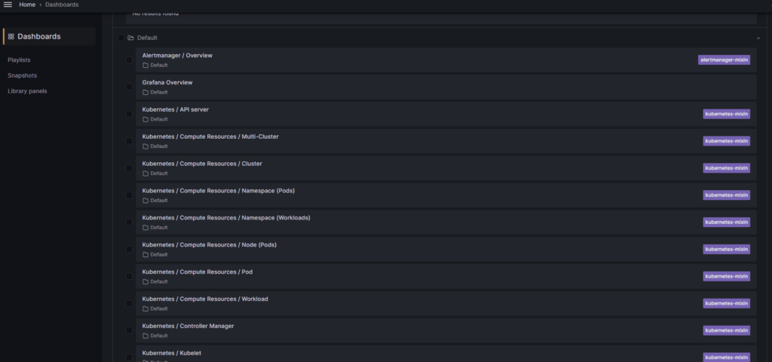This screenshot has height=362, width=772.
Task: Click folder icon under Compute Resources / Workload
Action: (146, 309)
